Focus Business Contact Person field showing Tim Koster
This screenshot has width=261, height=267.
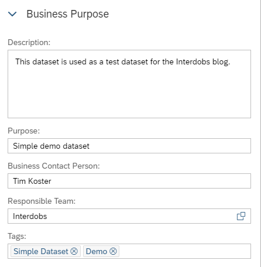pyautogui.click(x=129, y=181)
